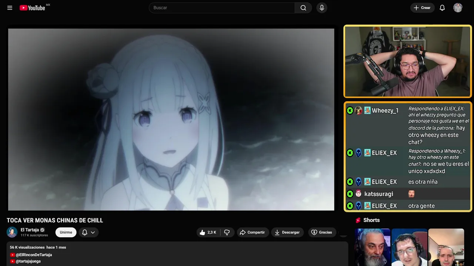Expand notification options chevron beside bell
Viewport: 474px width, 266px height.
(x=93, y=232)
